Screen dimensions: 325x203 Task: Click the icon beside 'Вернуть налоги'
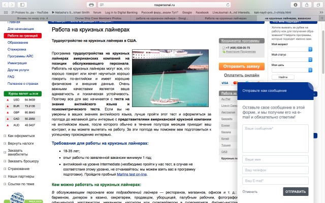click(x=4, y=144)
